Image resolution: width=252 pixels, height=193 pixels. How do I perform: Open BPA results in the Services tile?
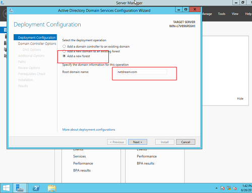click(82, 170)
